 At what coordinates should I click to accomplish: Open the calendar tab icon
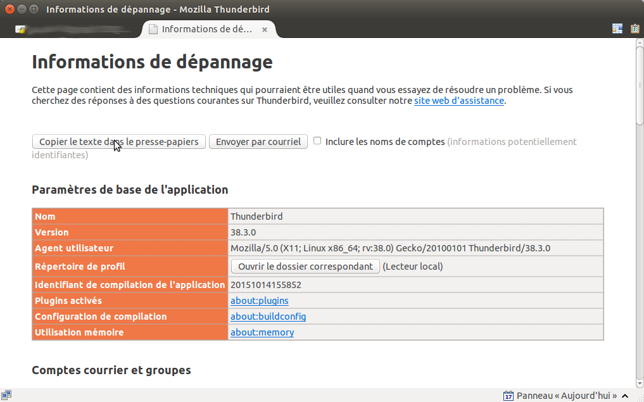click(x=617, y=28)
